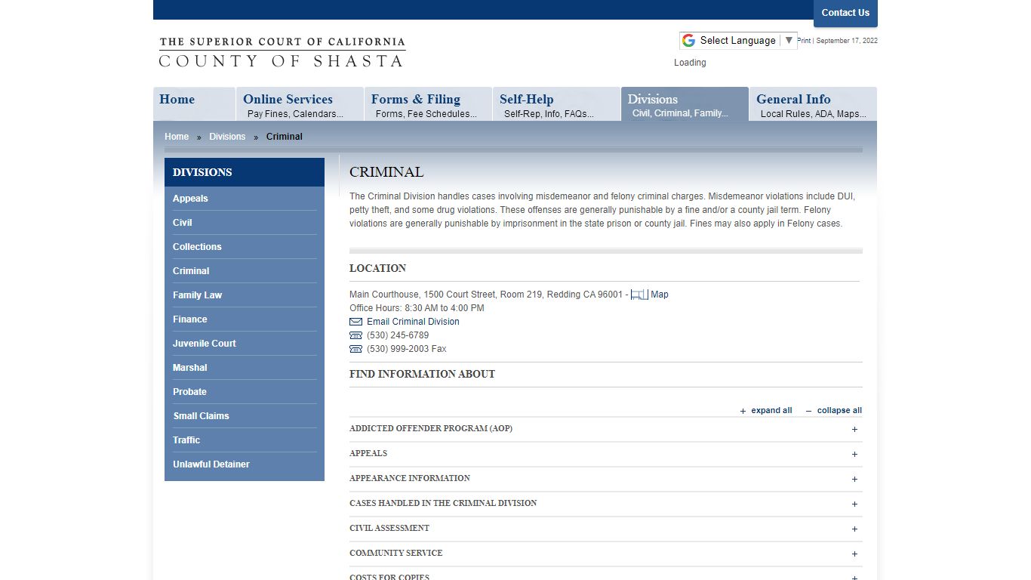Open the Select Language dropdown

[x=738, y=41]
